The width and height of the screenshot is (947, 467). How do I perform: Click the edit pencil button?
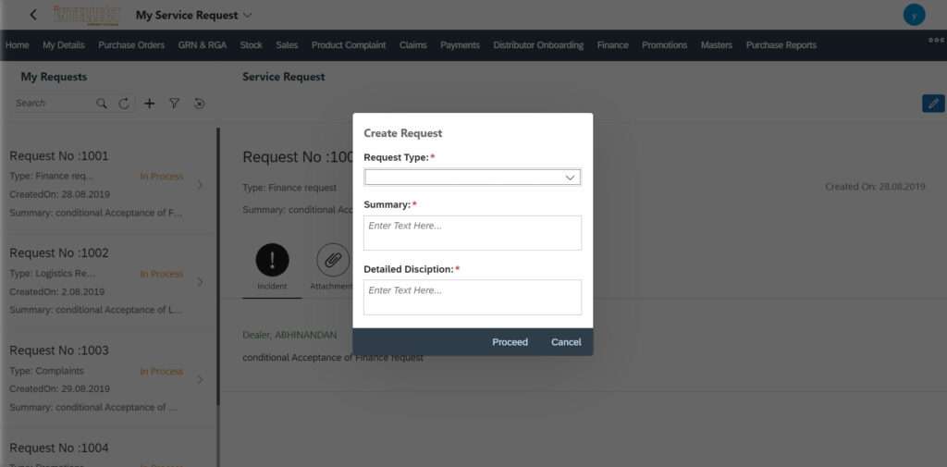(933, 104)
